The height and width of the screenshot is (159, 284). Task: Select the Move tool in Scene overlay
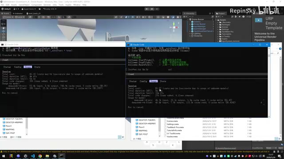click(4, 31)
